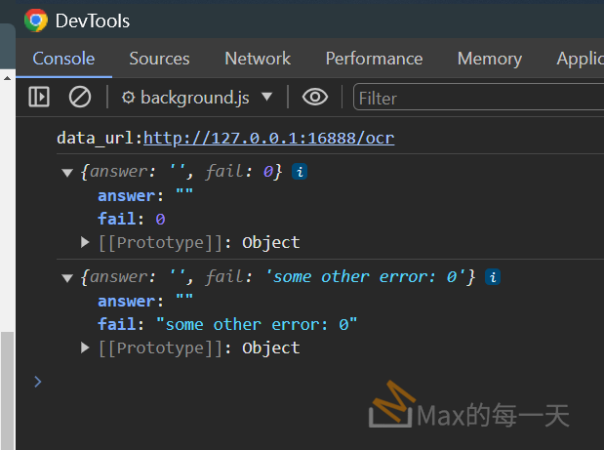
Task: Click the gear icon beside background.js
Action: (x=128, y=98)
